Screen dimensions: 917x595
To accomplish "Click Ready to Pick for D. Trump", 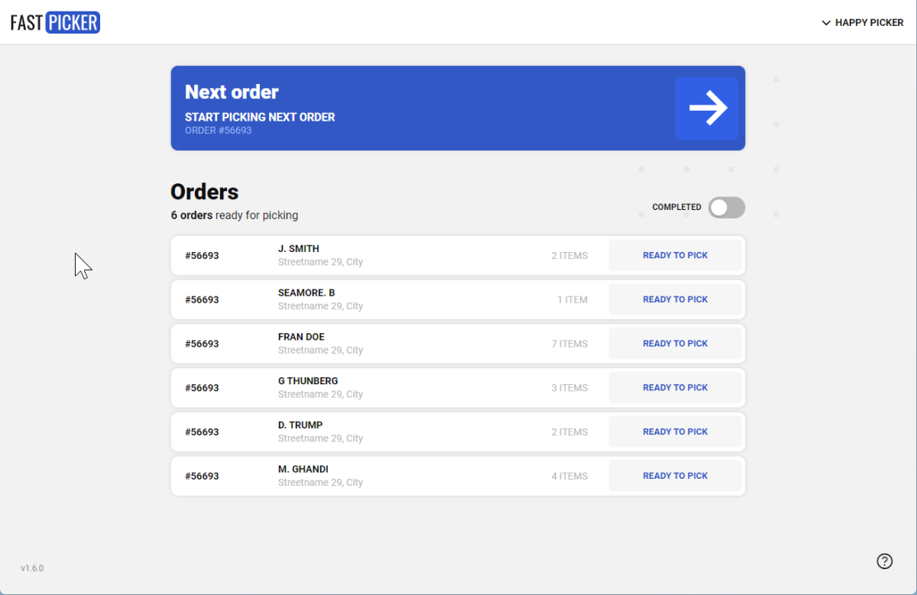I will [x=676, y=432].
